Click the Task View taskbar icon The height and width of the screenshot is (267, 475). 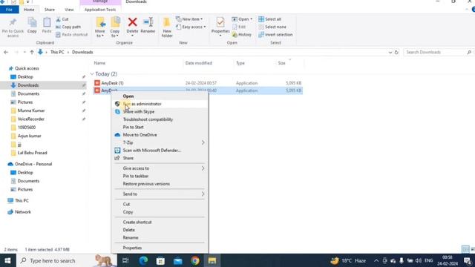(125, 260)
